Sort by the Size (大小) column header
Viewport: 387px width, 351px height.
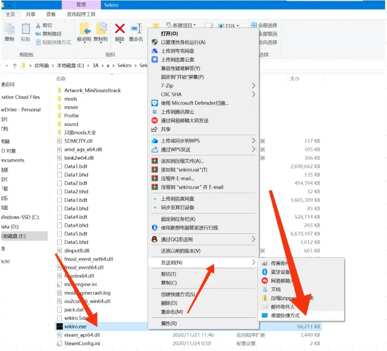(x=294, y=78)
